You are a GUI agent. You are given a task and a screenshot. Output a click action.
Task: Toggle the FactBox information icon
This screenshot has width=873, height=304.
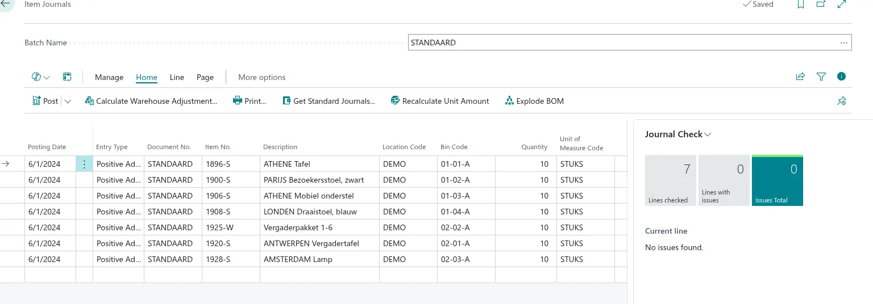pos(842,77)
